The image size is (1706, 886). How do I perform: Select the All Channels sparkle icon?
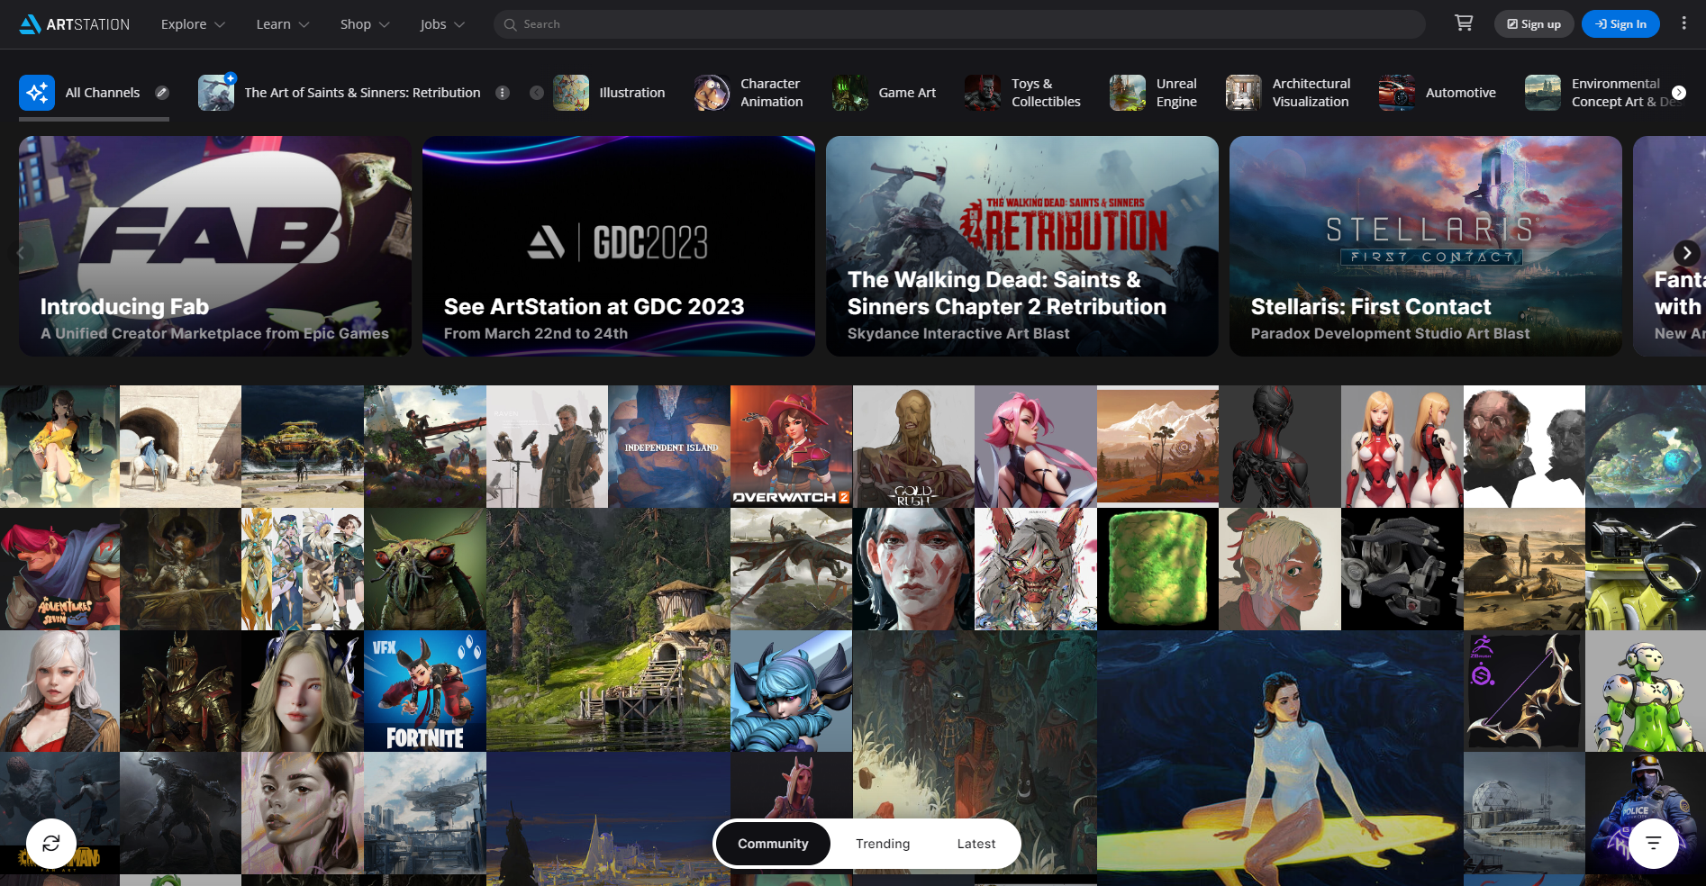pos(37,93)
